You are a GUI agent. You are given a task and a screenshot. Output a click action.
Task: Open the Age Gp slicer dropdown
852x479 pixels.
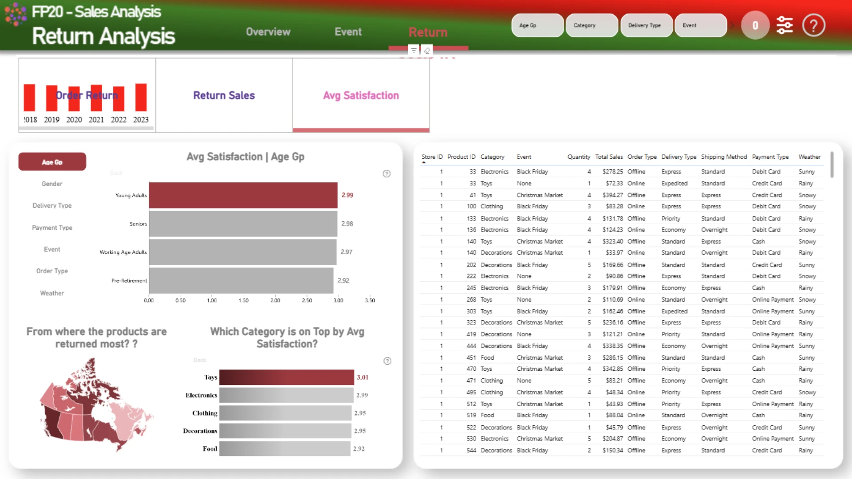click(537, 25)
